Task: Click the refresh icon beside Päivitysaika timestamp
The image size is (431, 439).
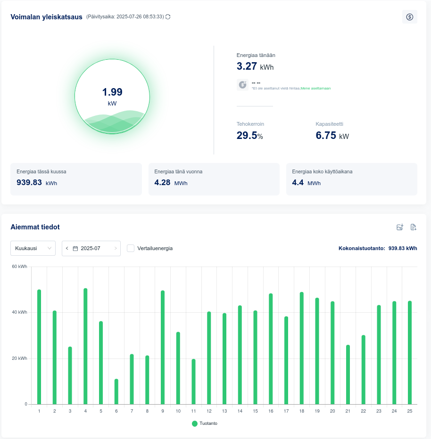Action: tap(168, 17)
